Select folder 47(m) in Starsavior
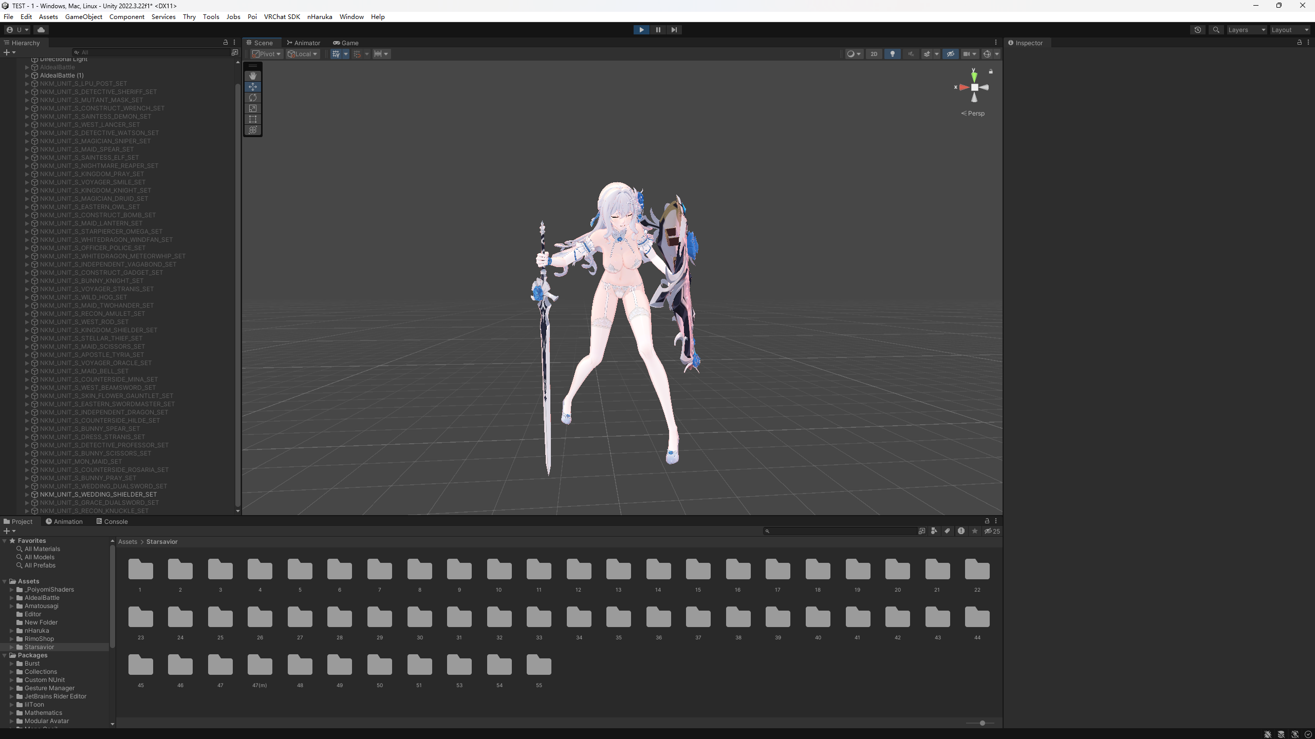 click(260, 671)
